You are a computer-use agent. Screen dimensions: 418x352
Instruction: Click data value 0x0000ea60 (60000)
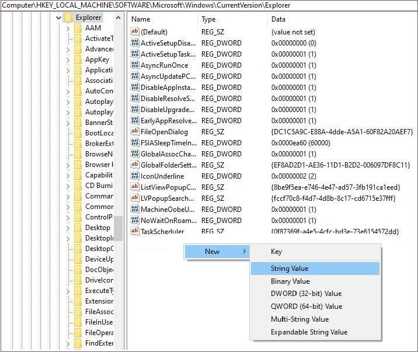coord(301,143)
